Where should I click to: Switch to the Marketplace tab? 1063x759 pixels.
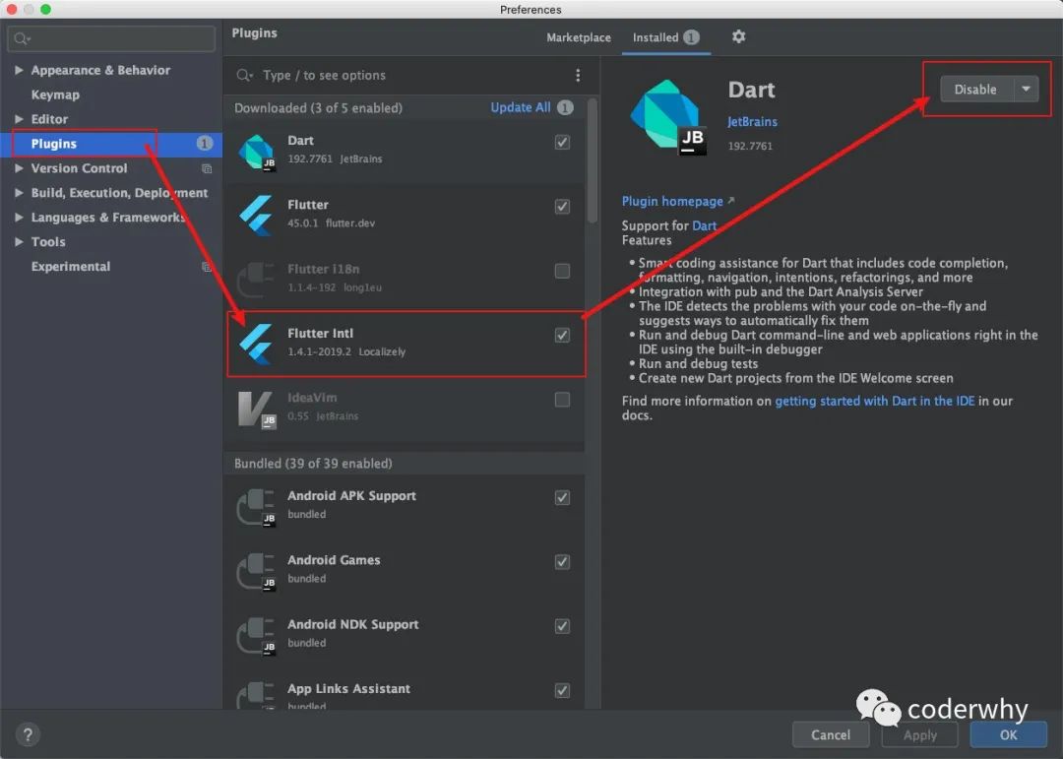pyautogui.click(x=579, y=37)
